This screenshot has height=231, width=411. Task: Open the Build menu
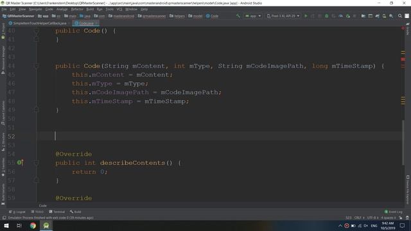(90, 9)
